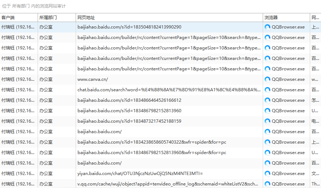Click QQBrowser icon in the chat.baidu.com row

[267, 90]
